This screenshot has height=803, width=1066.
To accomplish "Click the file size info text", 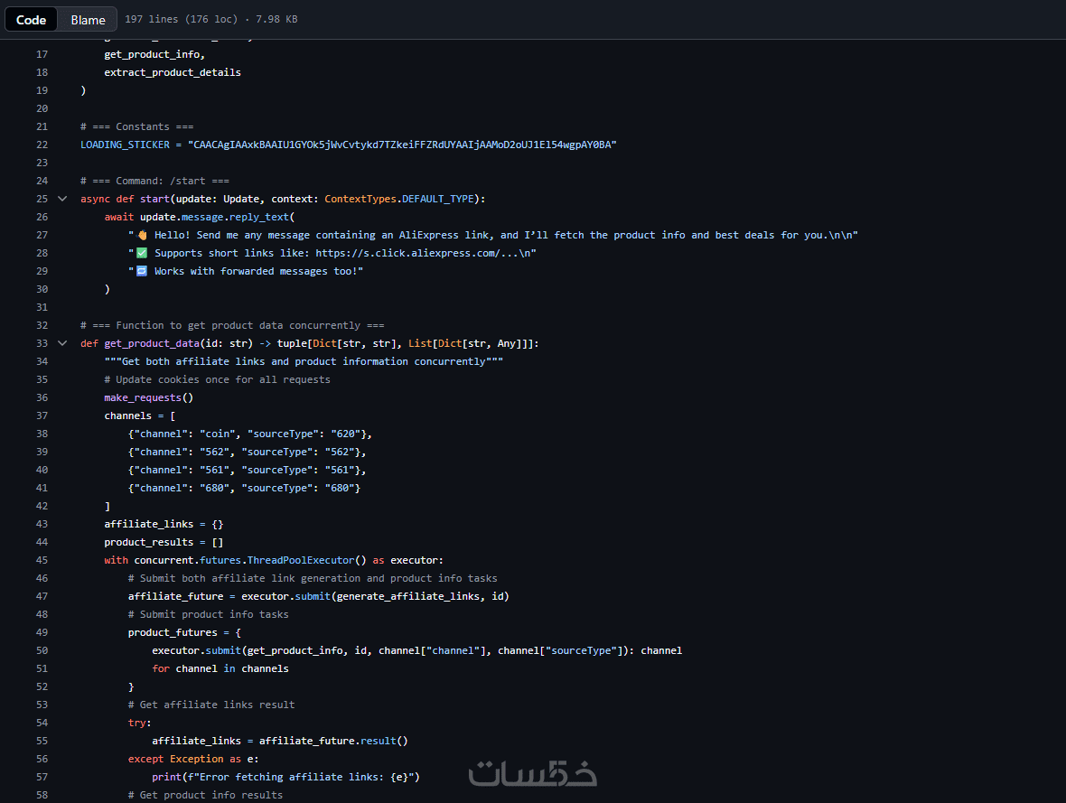I will click(211, 19).
